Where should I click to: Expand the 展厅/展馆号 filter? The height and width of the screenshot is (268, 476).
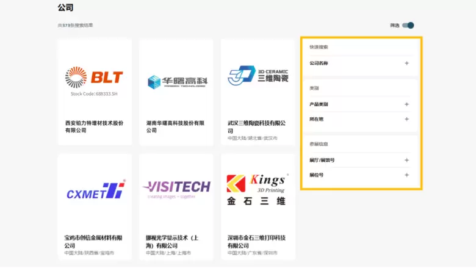[359, 160]
